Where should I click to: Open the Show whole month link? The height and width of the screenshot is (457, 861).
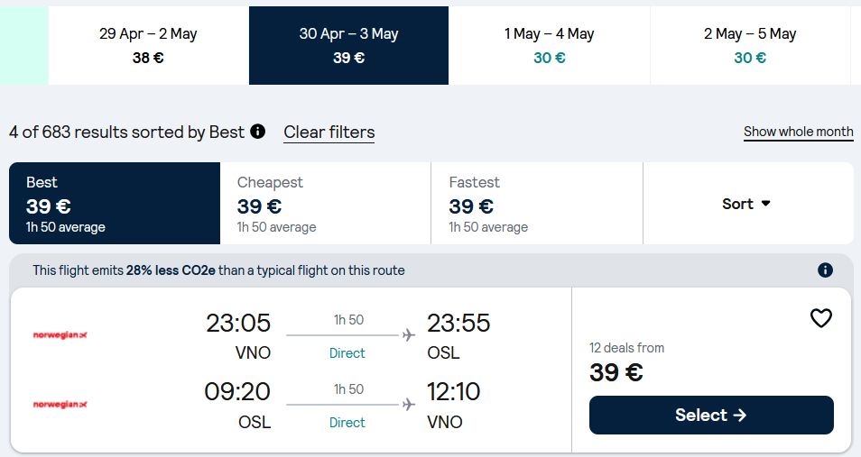[x=798, y=132]
